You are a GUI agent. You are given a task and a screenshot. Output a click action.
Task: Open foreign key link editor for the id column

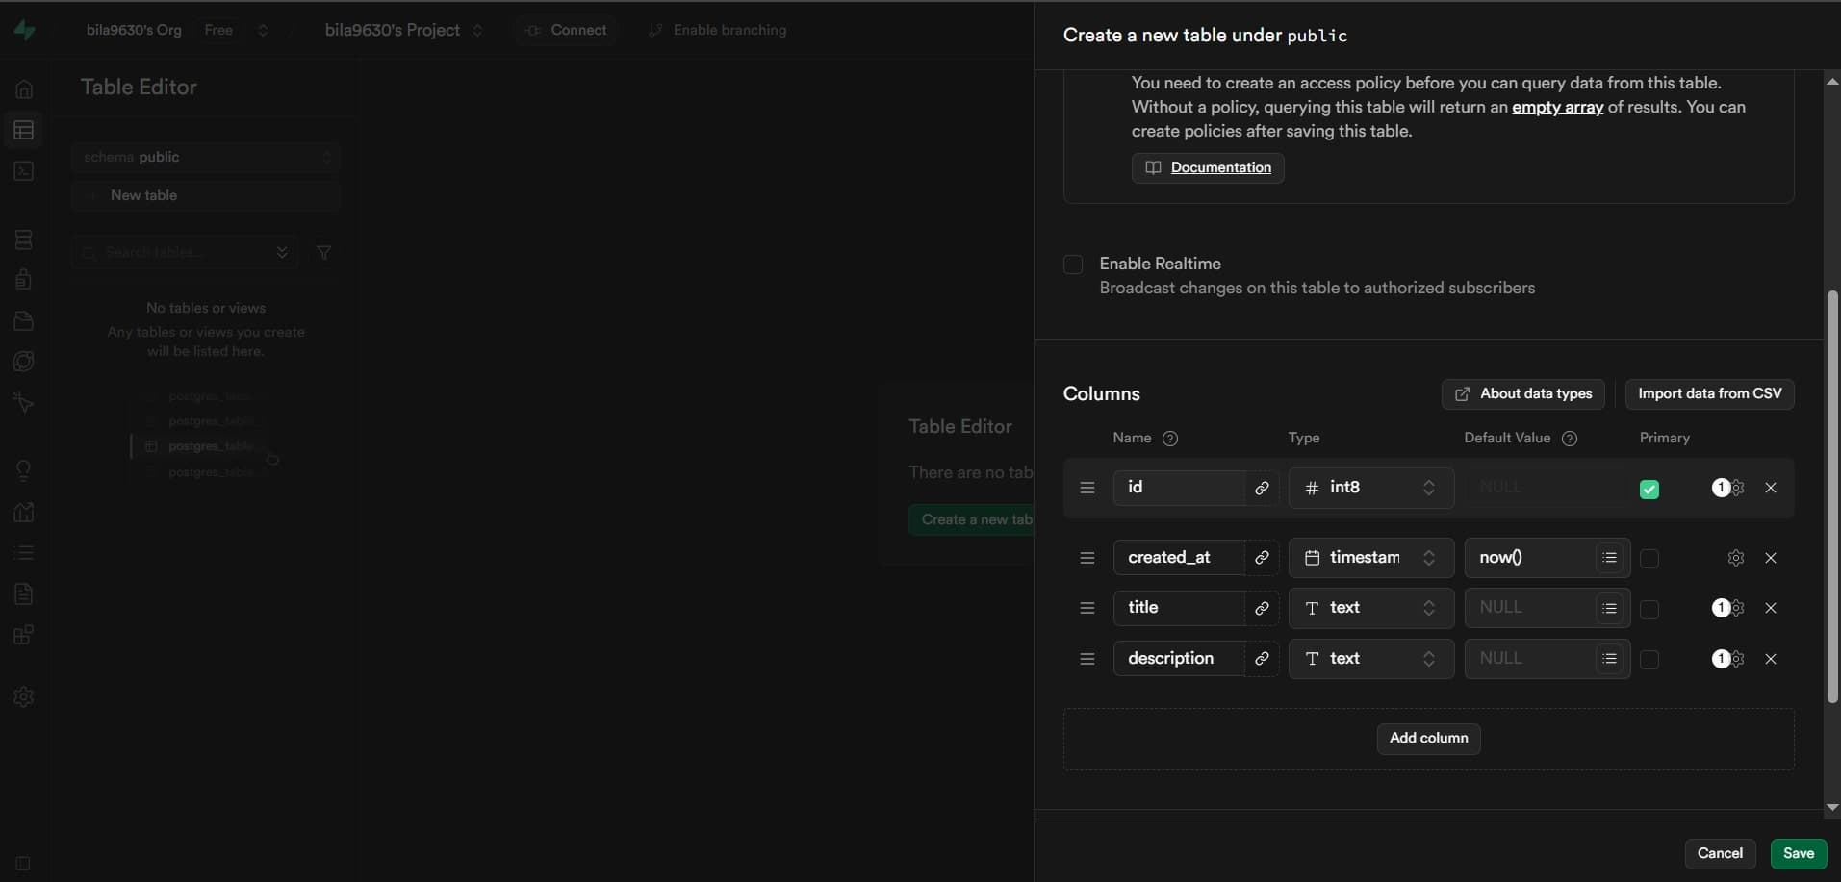1262,488
